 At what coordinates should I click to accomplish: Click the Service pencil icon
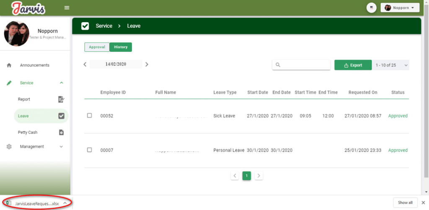coord(9,83)
